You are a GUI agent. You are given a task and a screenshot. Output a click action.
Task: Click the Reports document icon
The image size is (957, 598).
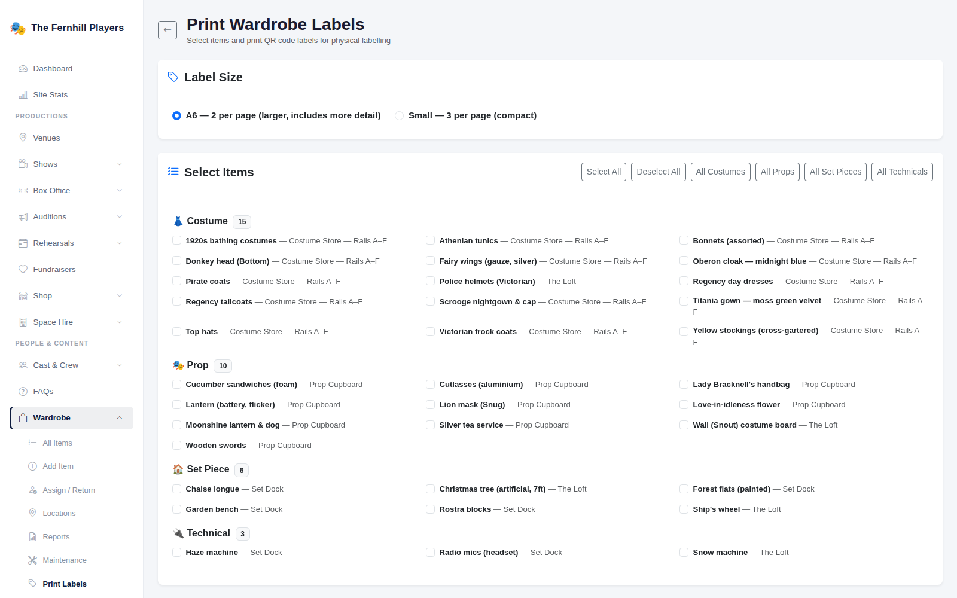[33, 536]
